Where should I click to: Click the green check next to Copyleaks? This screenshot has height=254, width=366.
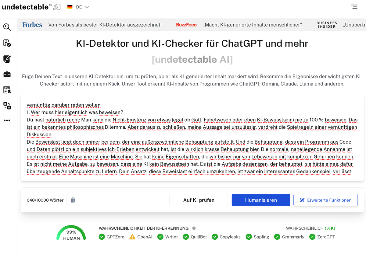tap(215, 237)
